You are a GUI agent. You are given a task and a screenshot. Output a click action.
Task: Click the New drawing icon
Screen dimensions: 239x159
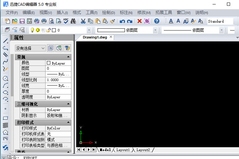7,21
